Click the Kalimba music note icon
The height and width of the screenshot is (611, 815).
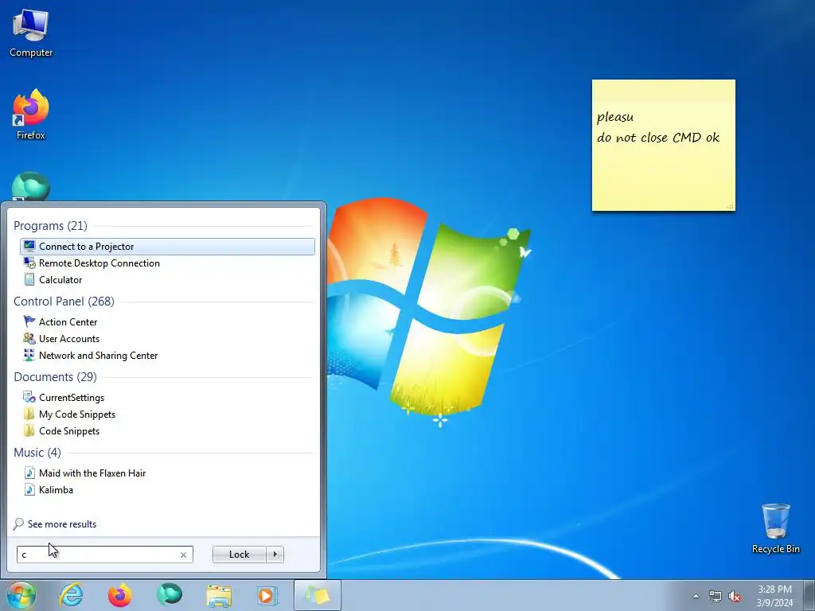coord(29,489)
